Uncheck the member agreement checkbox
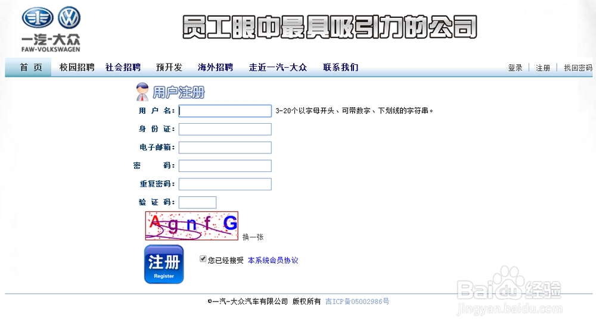The width and height of the screenshot is (596, 329). (x=203, y=259)
